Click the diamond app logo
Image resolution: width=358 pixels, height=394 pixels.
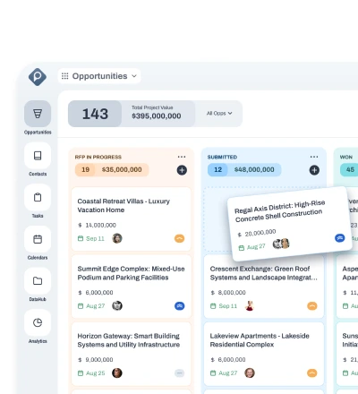coord(38,77)
